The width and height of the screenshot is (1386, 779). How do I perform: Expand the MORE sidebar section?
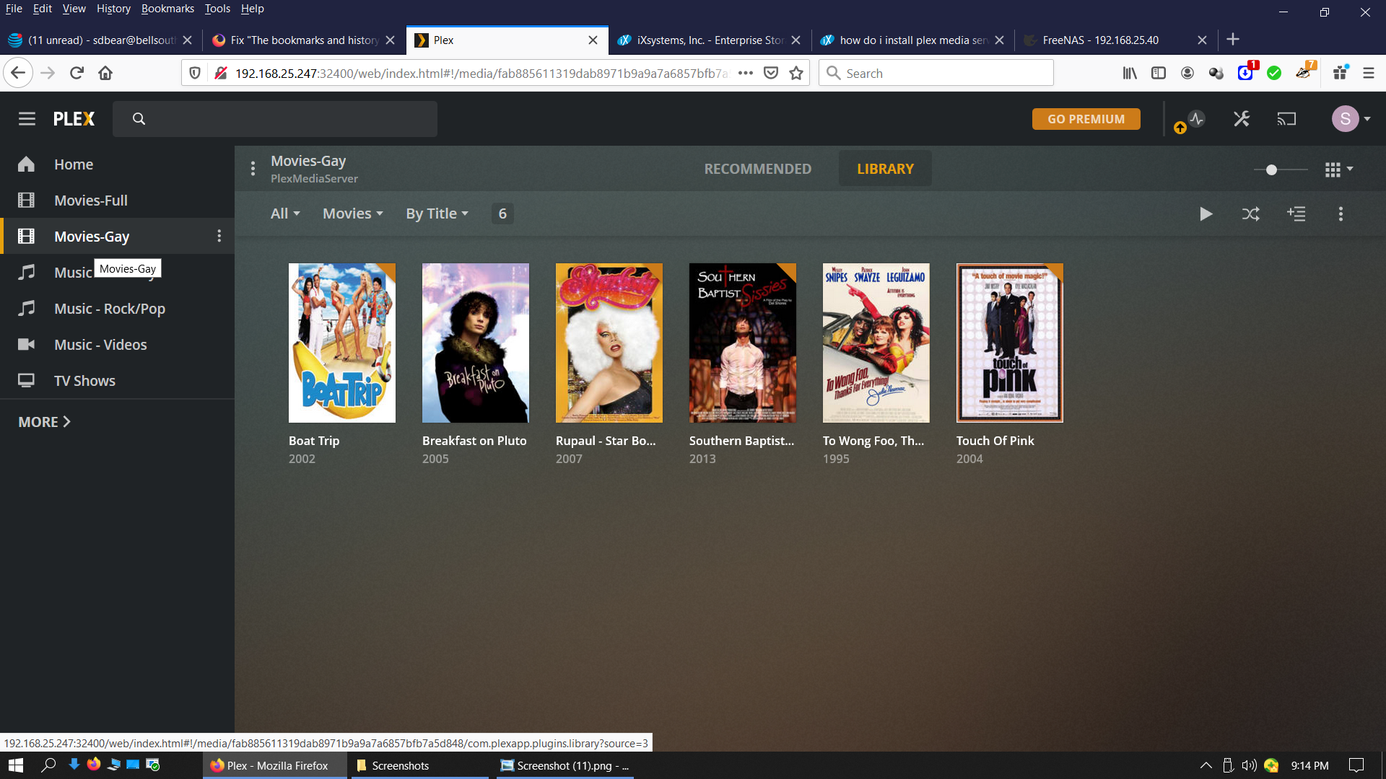(44, 422)
